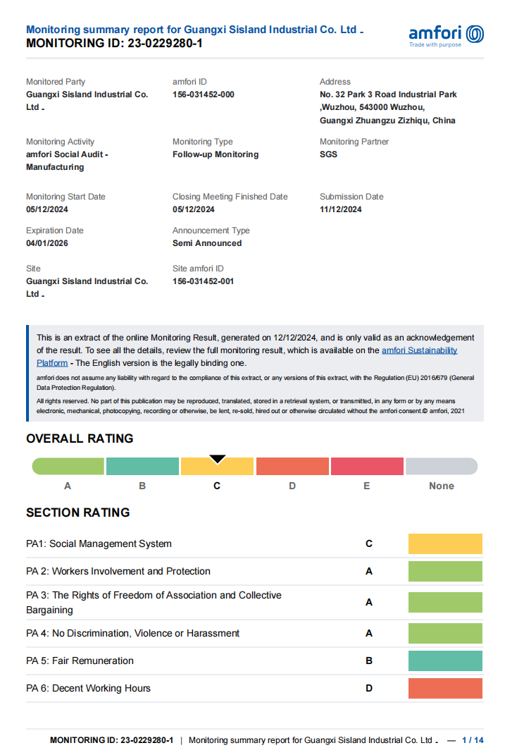Click the yellow swatch for PA1 rating
The image size is (524, 755).
[445, 544]
